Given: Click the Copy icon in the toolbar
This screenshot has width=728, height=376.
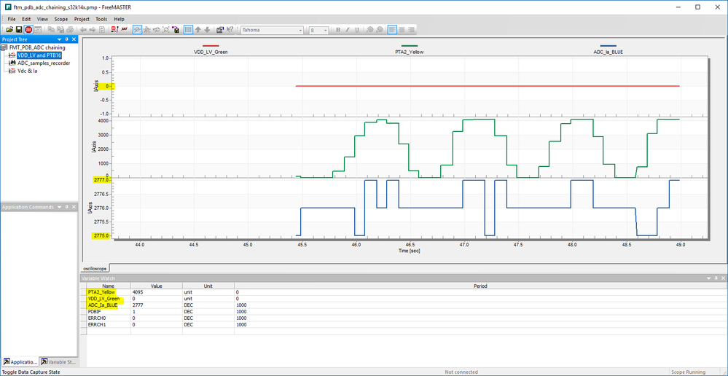Looking at the screenshot, I should coord(50,29).
